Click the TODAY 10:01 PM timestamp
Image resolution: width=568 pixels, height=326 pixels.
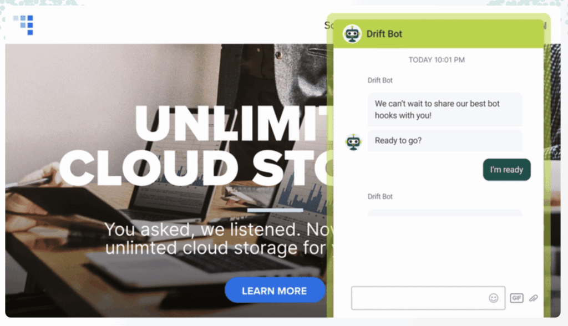tap(436, 60)
